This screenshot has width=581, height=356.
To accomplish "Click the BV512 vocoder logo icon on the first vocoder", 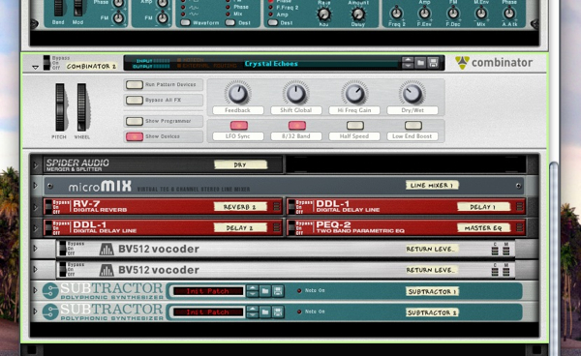I will point(107,249).
